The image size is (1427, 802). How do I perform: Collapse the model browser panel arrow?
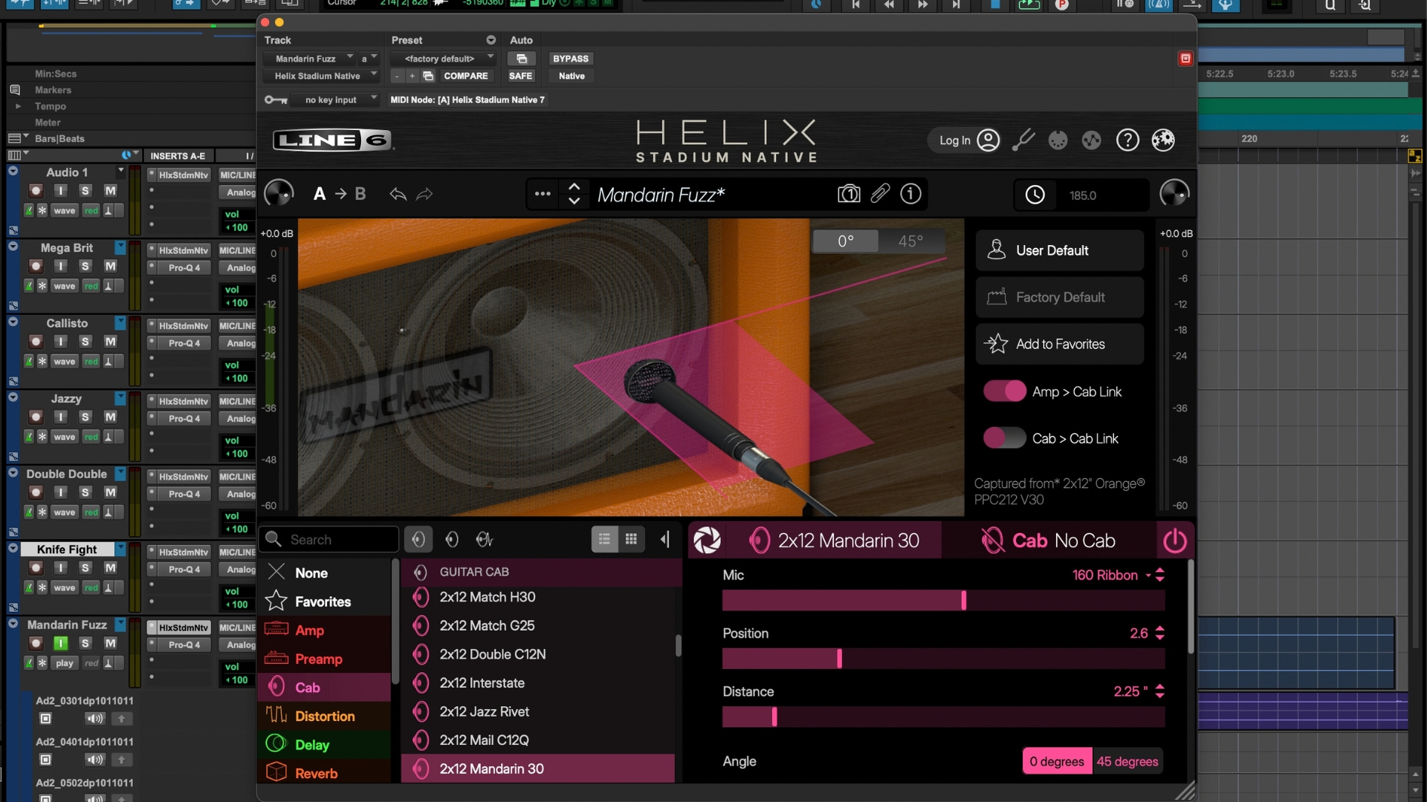point(665,539)
